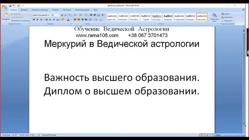Viewport: 249px width, 140px height.
Task: Click page count in status bar
Action: click(x=9, y=135)
